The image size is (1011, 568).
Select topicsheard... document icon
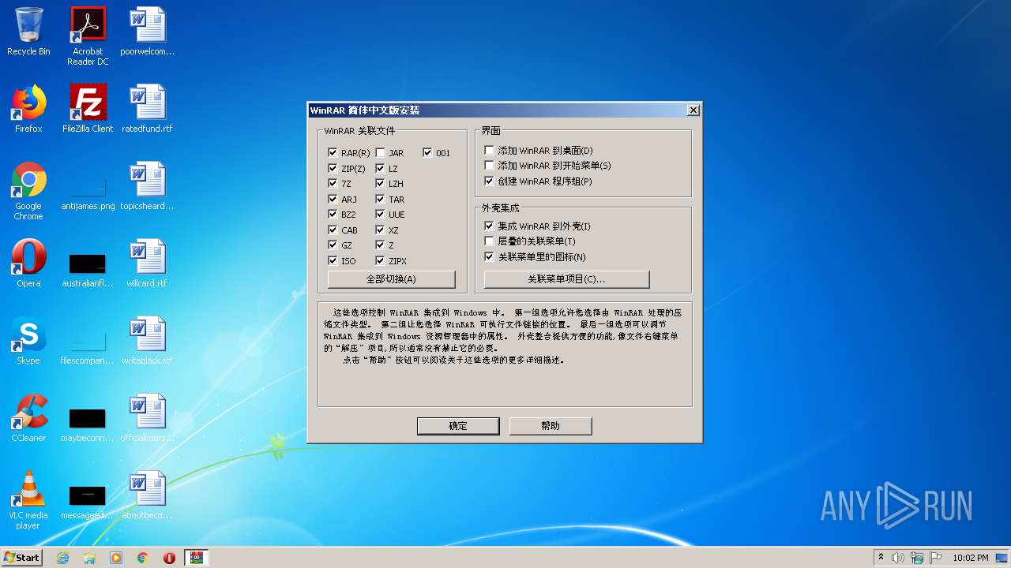(148, 186)
